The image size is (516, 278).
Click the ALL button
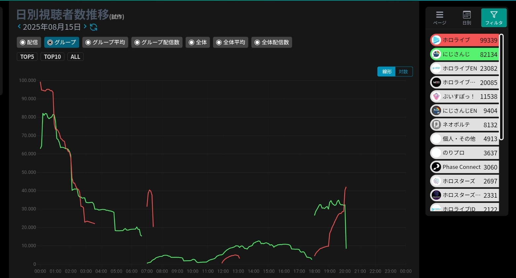(75, 57)
